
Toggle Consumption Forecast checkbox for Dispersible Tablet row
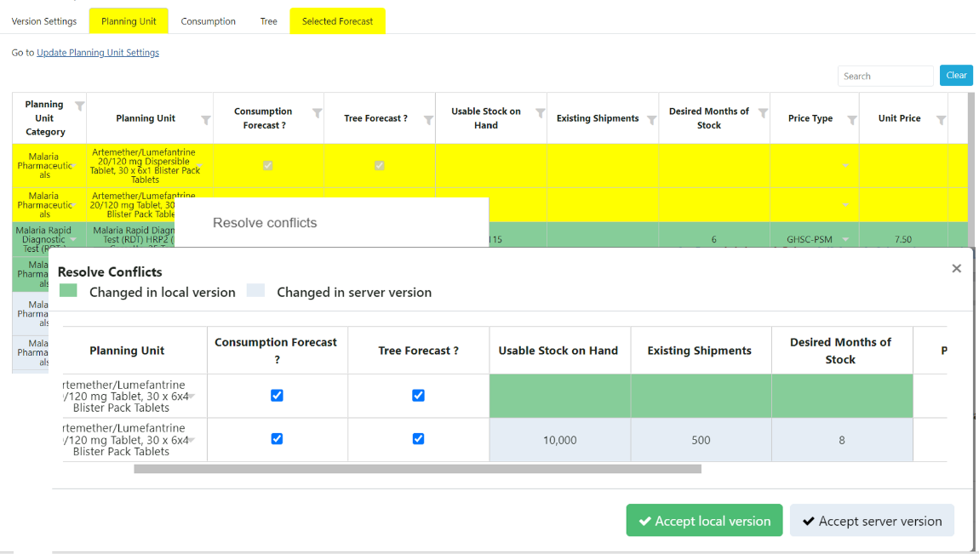pyautogui.click(x=268, y=165)
